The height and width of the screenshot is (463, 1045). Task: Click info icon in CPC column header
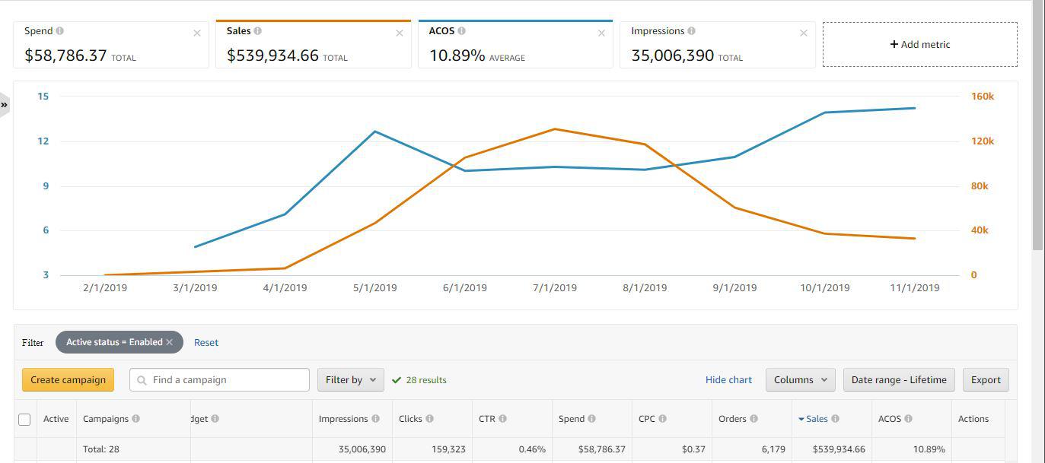(x=662, y=419)
